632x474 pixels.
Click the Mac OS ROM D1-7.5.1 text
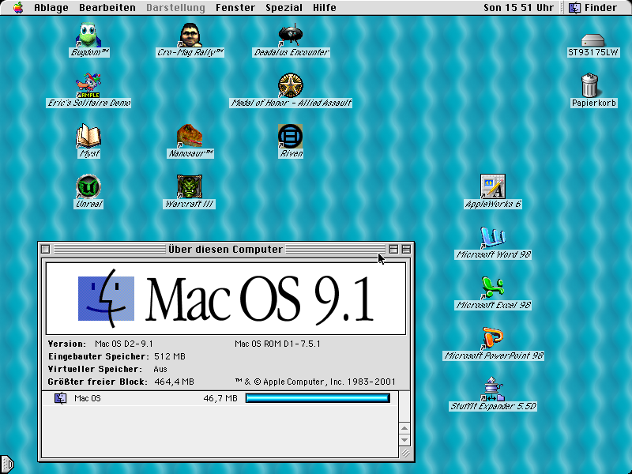(x=277, y=344)
